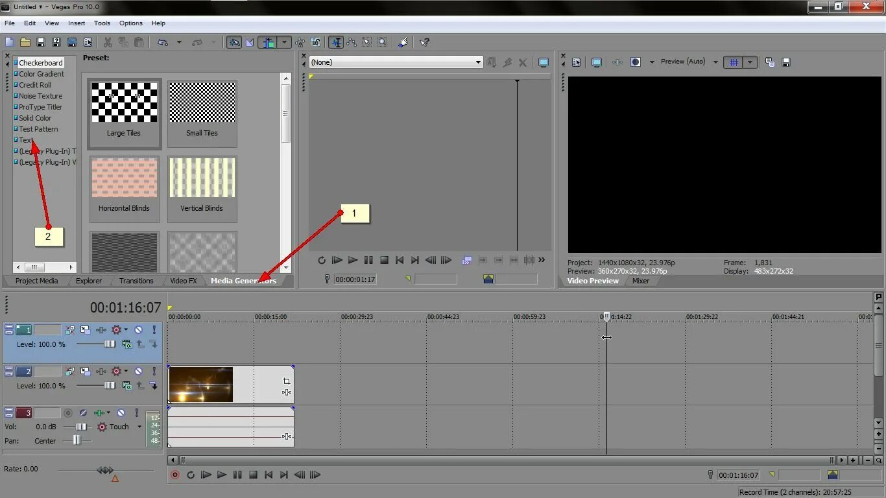Open the Options menu
This screenshot has height=498, width=886.
click(x=130, y=23)
